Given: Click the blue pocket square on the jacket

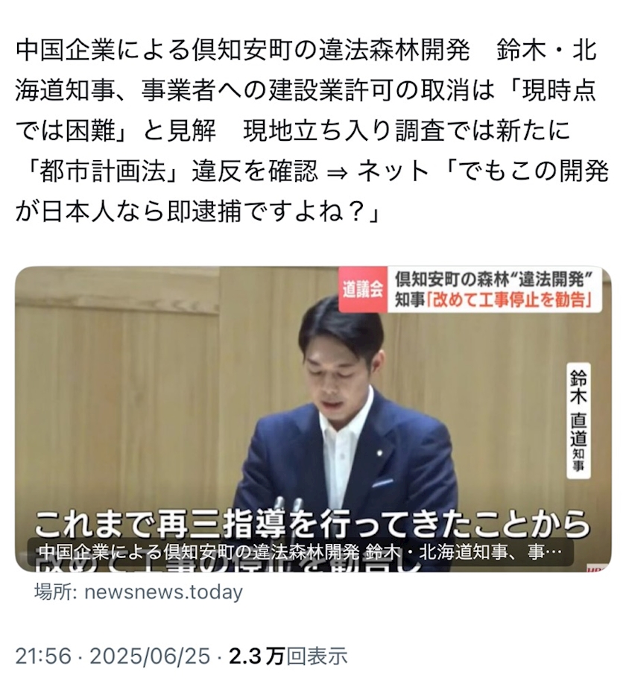Looking at the screenshot, I should click(x=382, y=482).
